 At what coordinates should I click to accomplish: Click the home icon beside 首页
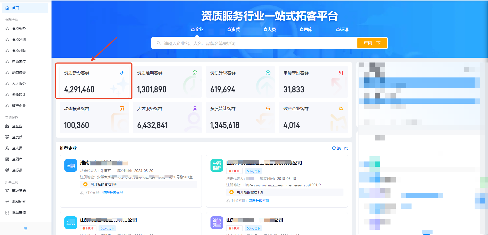click(x=7, y=8)
